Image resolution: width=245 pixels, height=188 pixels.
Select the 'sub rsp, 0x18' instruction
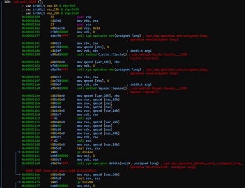(88, 28)
